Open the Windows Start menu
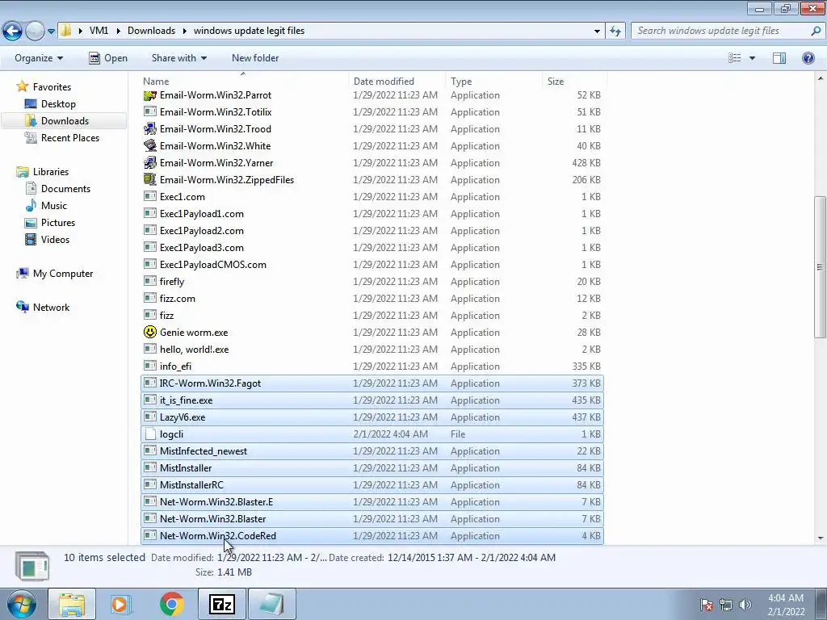The height and width of the screenshot is (620, 827). point(21,604)
